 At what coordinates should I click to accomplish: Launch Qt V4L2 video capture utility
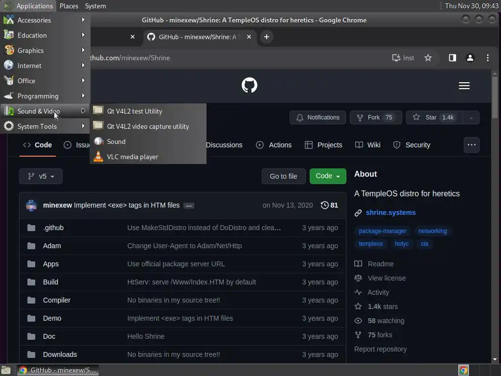pyautogui.click(x=148, y=126)
